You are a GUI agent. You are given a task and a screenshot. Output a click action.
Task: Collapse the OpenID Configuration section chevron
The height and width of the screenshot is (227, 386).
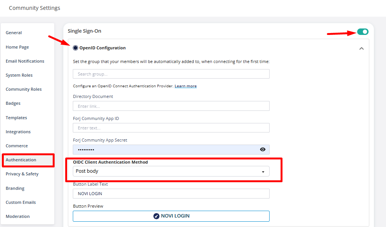pos(361,48)
